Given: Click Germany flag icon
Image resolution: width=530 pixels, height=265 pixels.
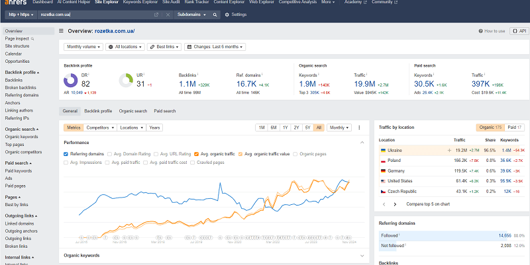Looking at the screenshot, I should click(x=383, y=171).
